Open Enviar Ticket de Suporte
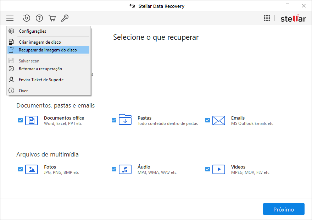 click(x=41, y=80)
